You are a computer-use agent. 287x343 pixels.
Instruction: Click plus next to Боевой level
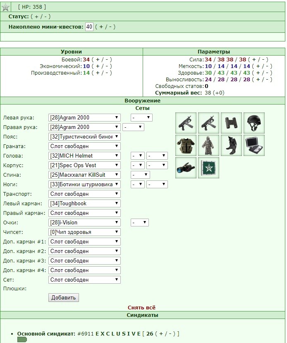98,59
